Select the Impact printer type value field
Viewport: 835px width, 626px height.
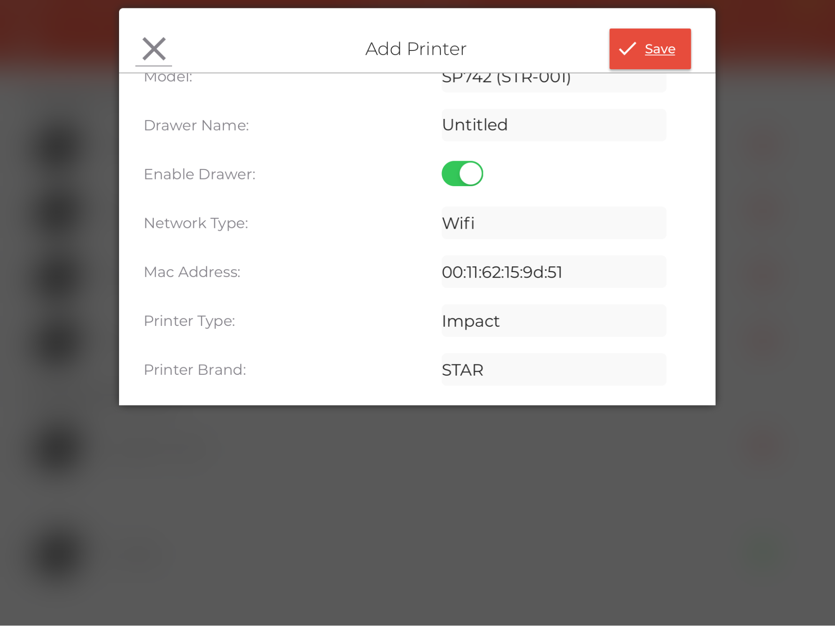pyautogui.click(x=553, y=321)
